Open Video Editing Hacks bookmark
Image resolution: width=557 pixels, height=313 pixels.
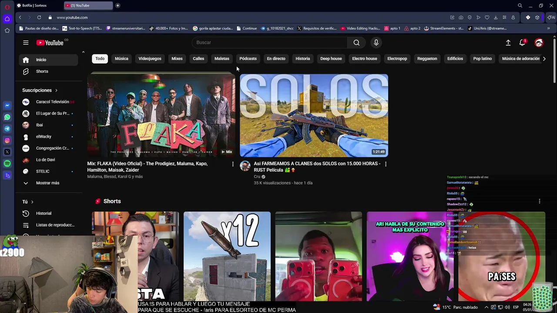coord(361,28)
